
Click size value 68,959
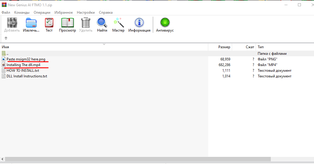[225, 59]
